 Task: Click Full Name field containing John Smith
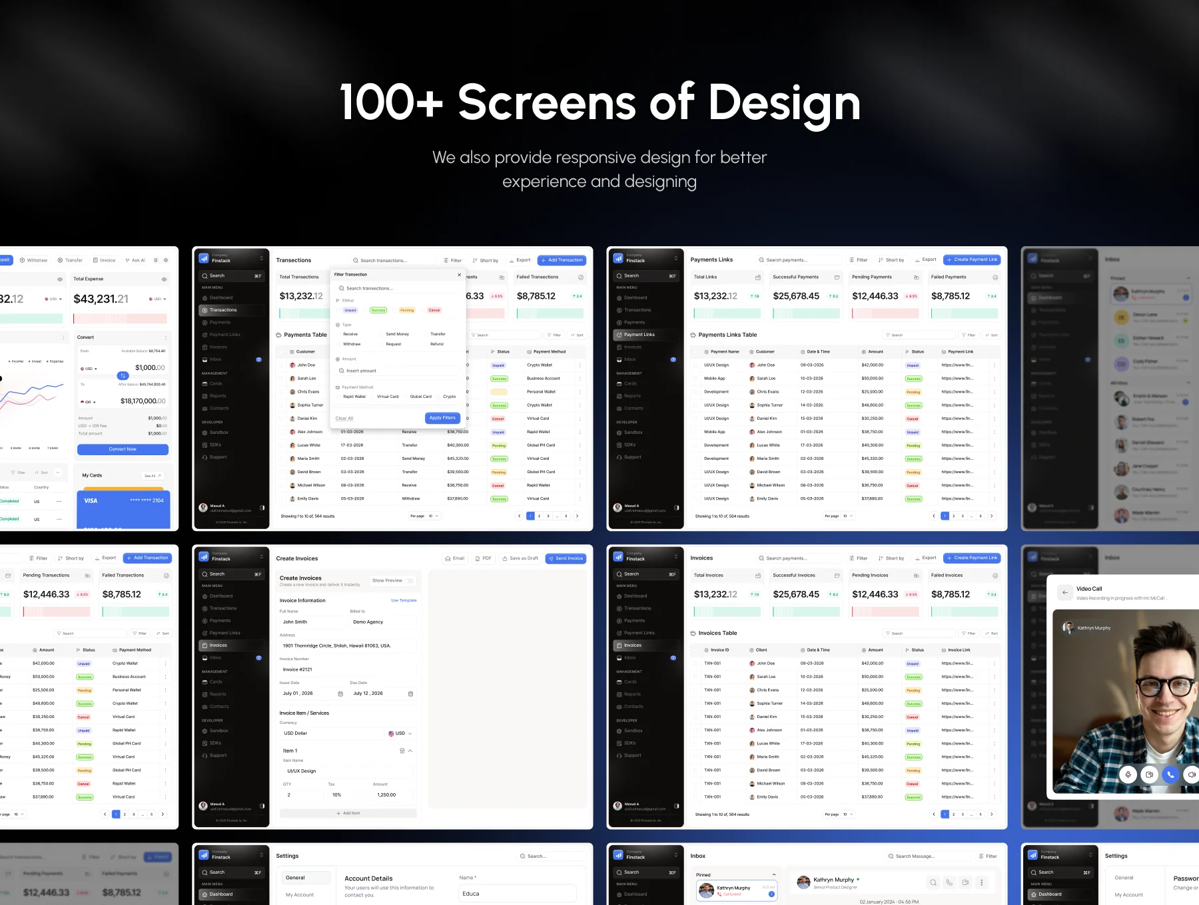[x=312, y=622]
